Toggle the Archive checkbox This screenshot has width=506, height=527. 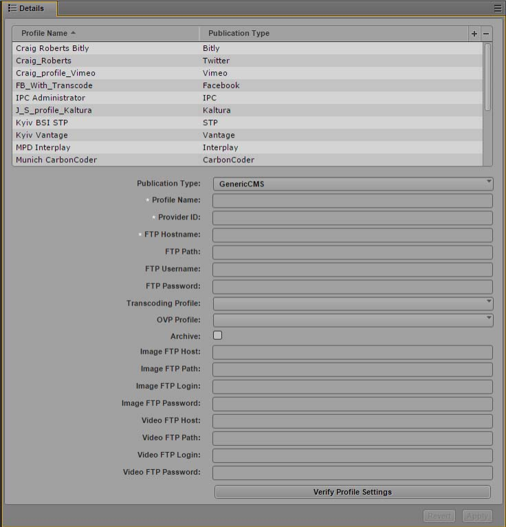217,336
